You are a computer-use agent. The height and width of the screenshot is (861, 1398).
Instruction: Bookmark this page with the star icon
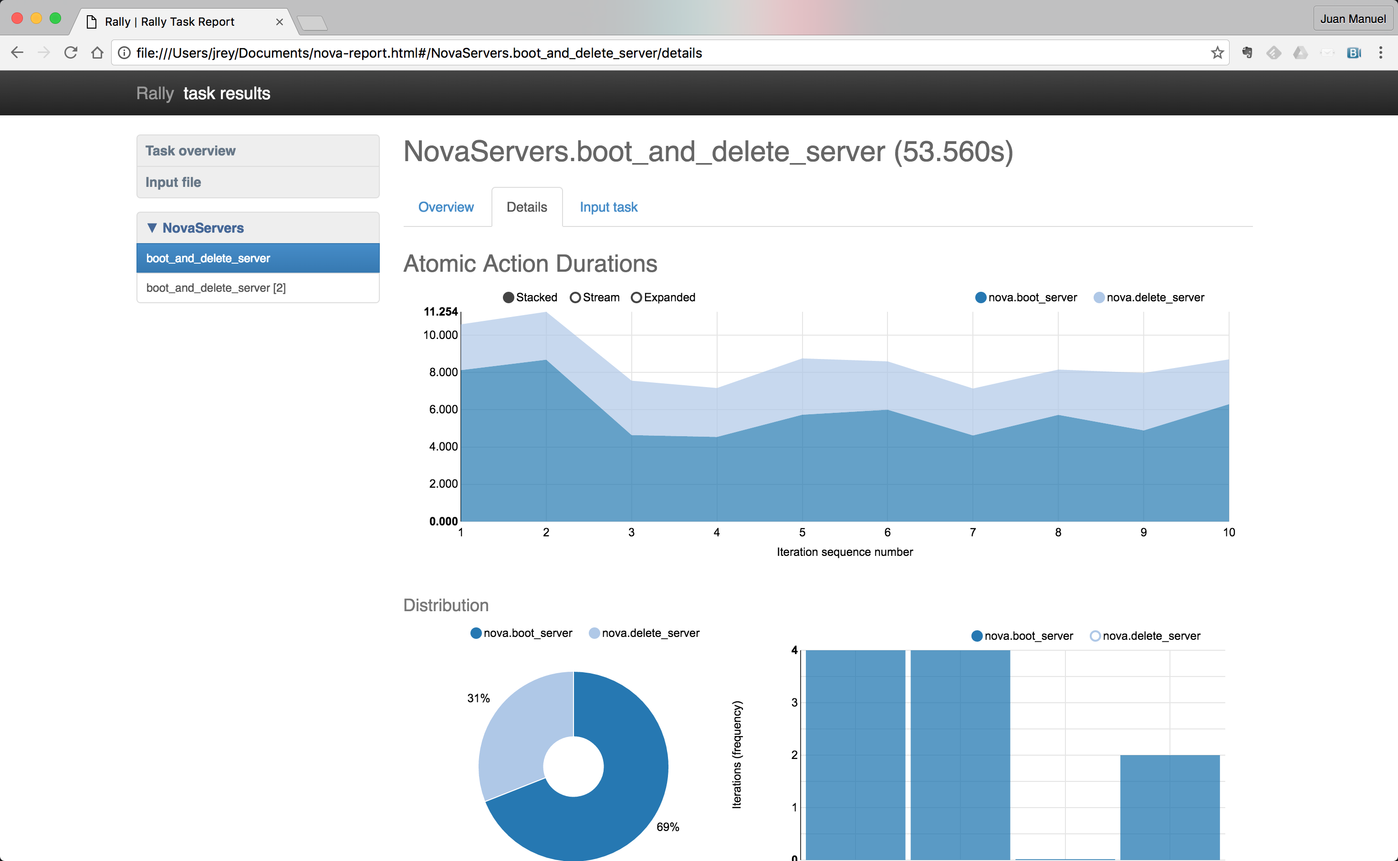pyautogui.click(x=1217, y=53)
